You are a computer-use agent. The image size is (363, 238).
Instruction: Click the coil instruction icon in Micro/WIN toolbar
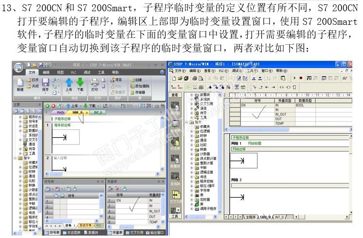(x=288, y=87)
